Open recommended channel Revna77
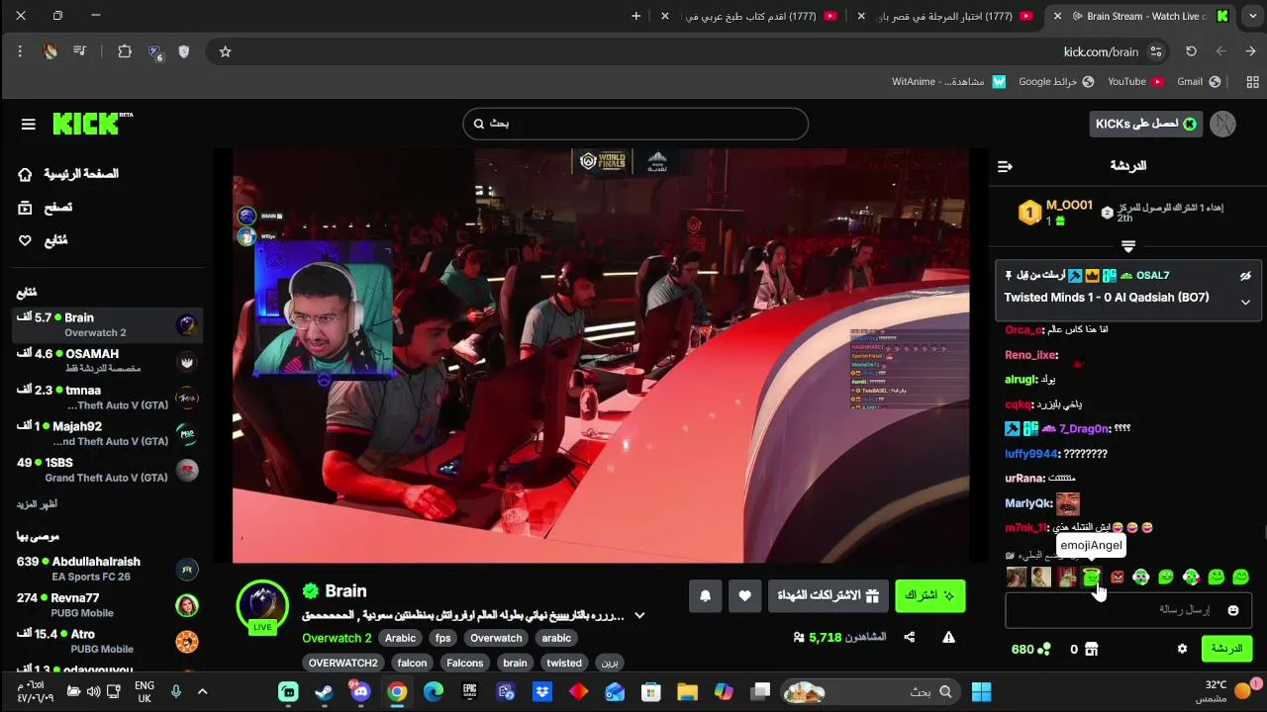The width and height of the screenshot is (1267, 712). pos(107,605)
